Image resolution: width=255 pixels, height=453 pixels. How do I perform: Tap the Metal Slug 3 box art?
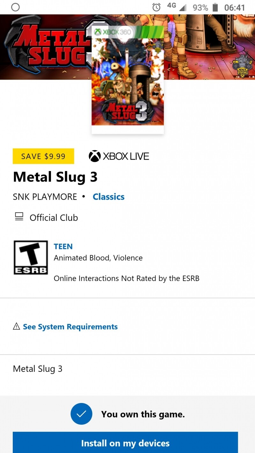coord(127,80)
